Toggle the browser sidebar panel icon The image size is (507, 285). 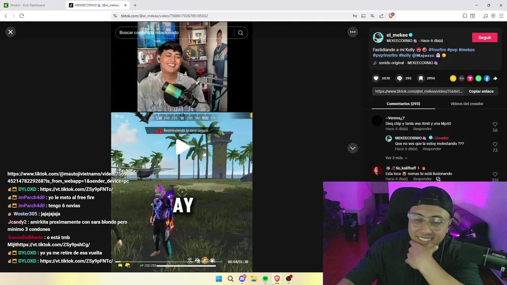coord(473,16)
